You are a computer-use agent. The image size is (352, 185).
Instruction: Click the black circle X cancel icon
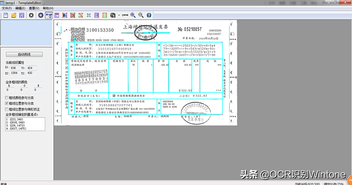point(31,15)
